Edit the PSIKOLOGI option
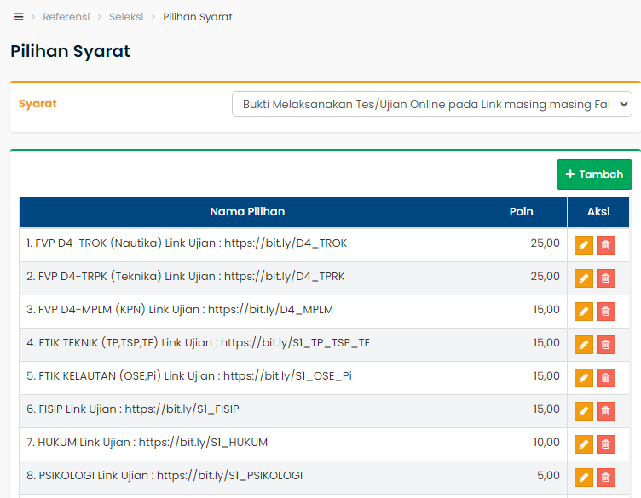Viewport: 641px width, 498px height. [584, 478]
